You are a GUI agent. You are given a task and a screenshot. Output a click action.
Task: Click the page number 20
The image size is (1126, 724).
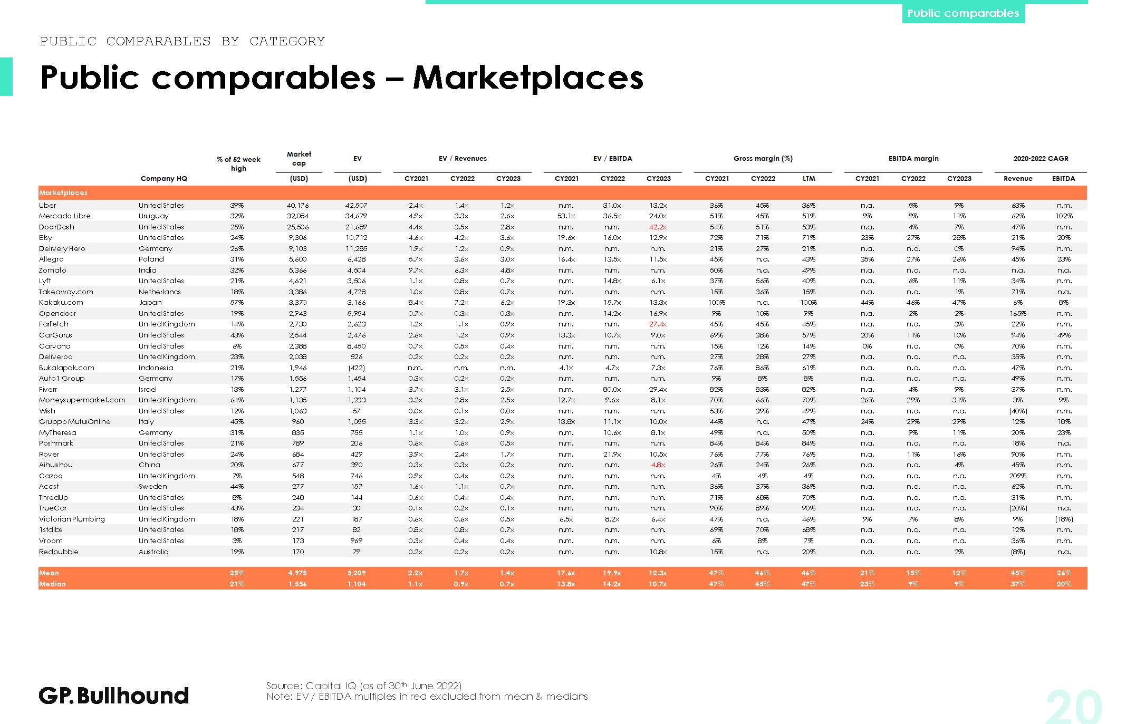(1073, 707)
